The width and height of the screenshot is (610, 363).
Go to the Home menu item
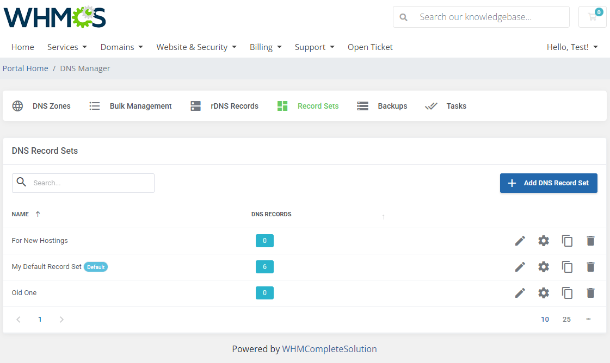point(22,47)
